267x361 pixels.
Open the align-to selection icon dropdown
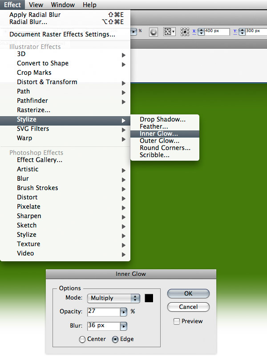pos(169,32)
